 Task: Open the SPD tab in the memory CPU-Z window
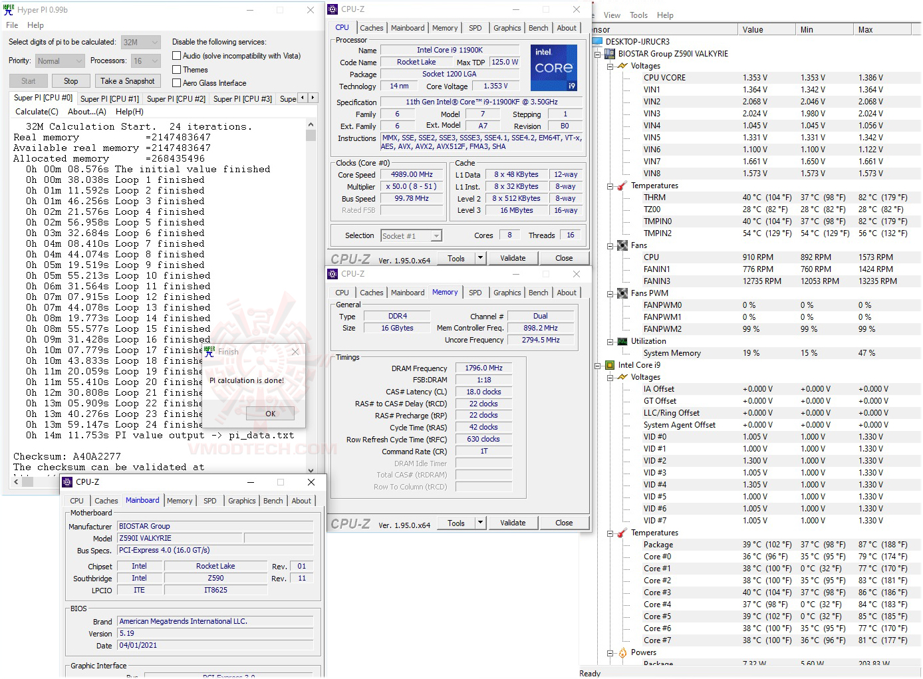pos(475,293)
